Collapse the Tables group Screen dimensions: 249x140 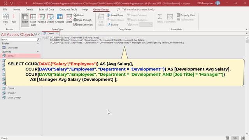[38, 44]
